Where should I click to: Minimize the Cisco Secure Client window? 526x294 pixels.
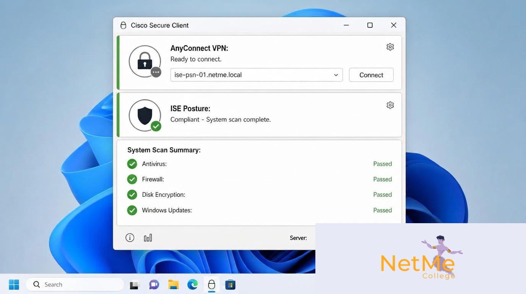[x=346, y=25]
